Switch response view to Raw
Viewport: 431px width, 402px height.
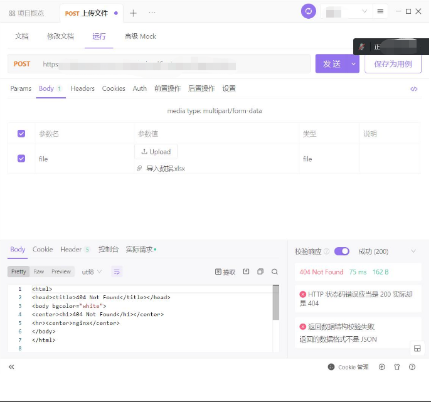coord(38,272)
